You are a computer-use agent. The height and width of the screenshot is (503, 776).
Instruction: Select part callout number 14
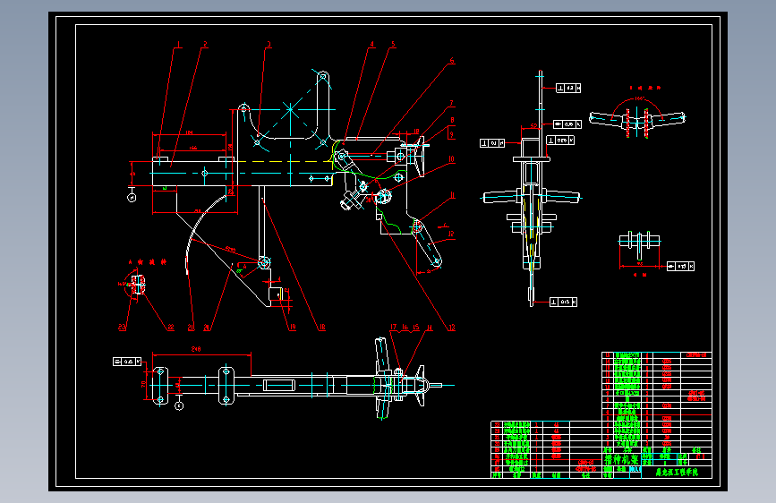tap(429, 328)
